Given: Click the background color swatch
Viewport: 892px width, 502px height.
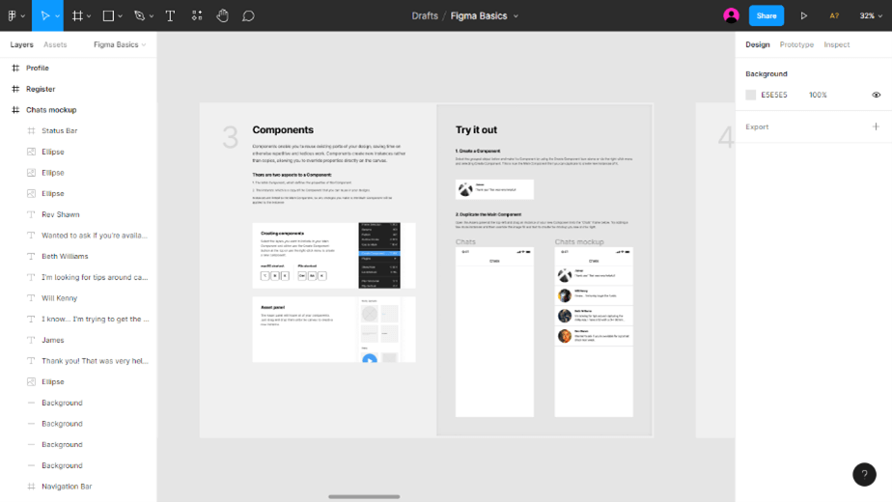Looking at the screenshot, I should coord(751,95).
